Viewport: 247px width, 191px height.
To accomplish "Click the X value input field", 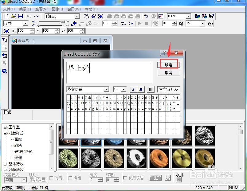I will pyautogui.click(x=24, y=31).
